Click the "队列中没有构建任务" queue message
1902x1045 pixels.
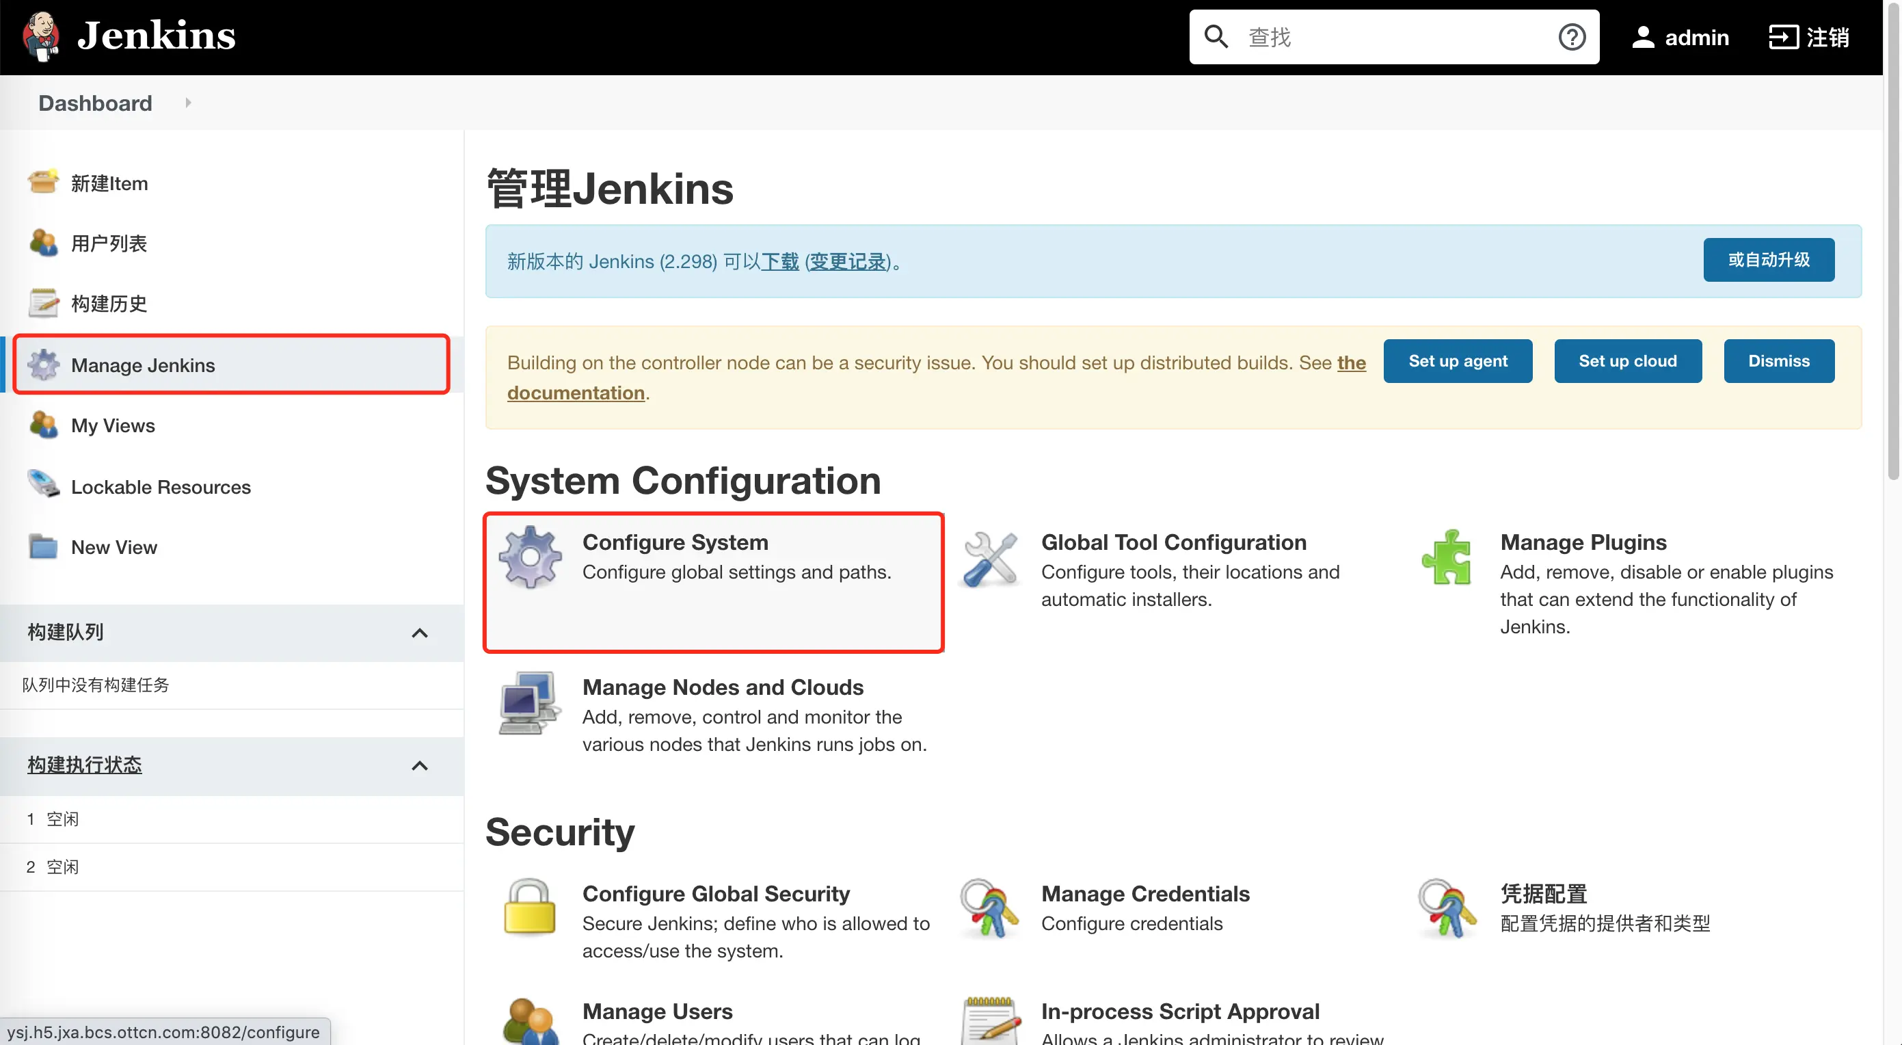[95, 685]
